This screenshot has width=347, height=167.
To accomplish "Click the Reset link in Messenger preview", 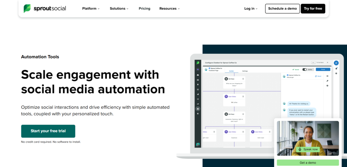I will pyautogui.click(x=318, y=76).
